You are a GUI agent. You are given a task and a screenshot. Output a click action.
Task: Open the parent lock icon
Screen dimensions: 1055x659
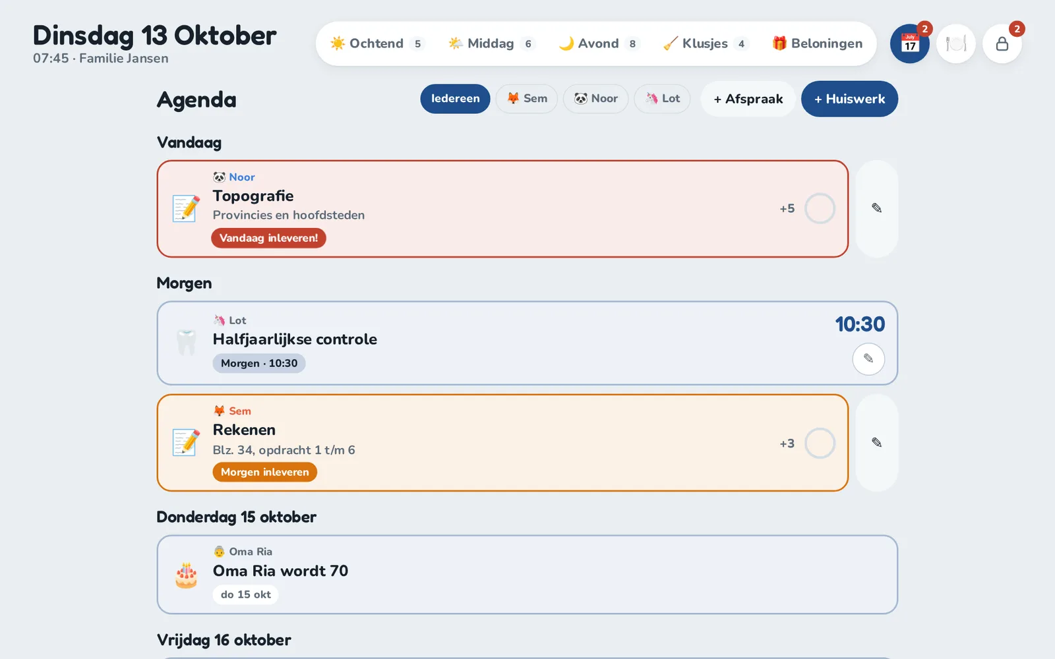coord(1002,43)
